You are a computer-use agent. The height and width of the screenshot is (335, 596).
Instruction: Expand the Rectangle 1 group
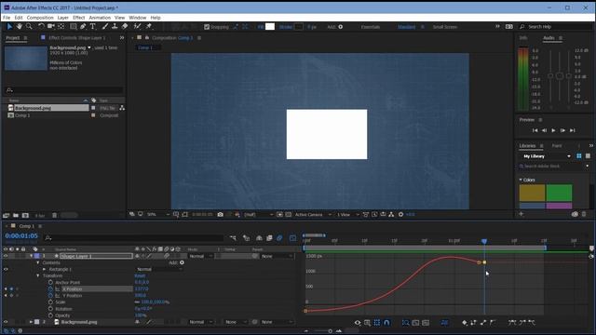pyautogui.click(x=45, y=269)
